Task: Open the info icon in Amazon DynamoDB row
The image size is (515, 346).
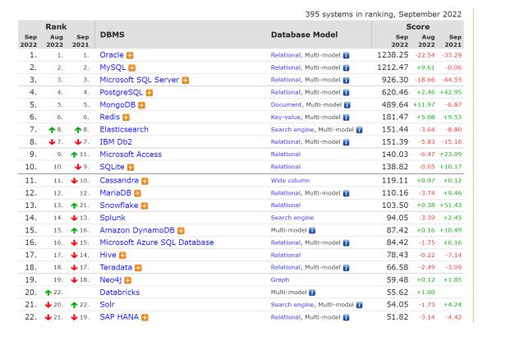Action: pyautogui.click(x=312, y=231)
